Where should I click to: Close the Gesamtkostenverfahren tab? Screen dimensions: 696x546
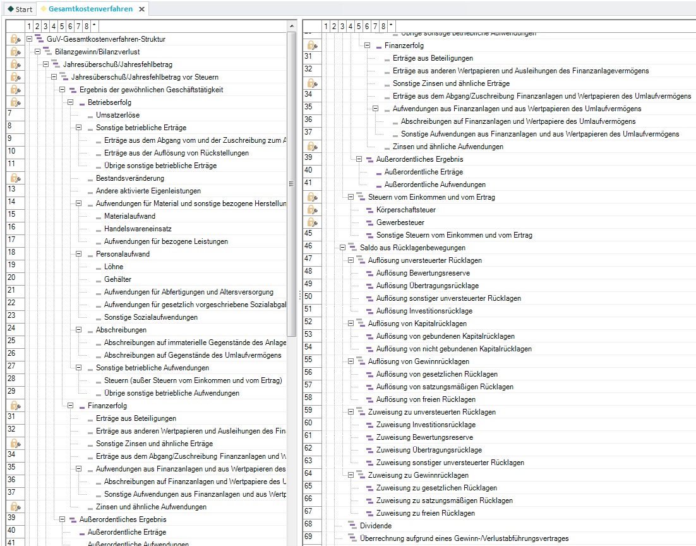click(x=141, y=9)
